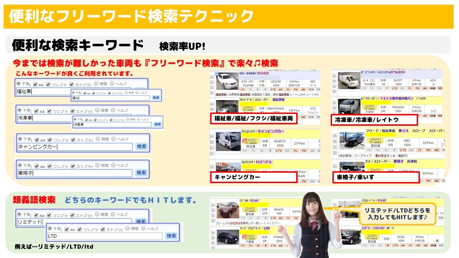Click the ABS badge in the GS430 listing
The height and width of the screenshot is (258, 459).
303,89
